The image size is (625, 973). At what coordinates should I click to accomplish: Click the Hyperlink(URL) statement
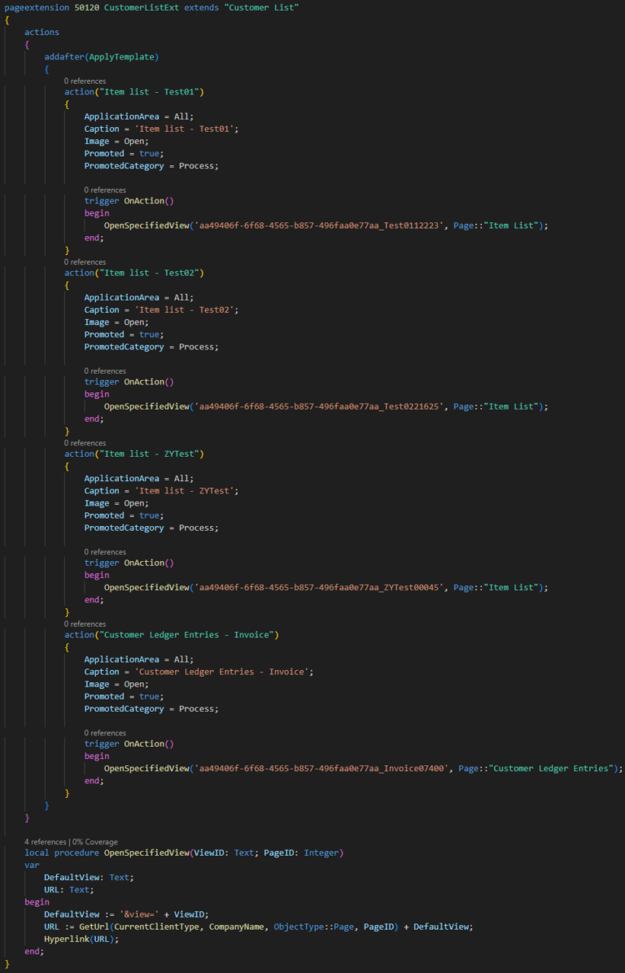(81, 939)
